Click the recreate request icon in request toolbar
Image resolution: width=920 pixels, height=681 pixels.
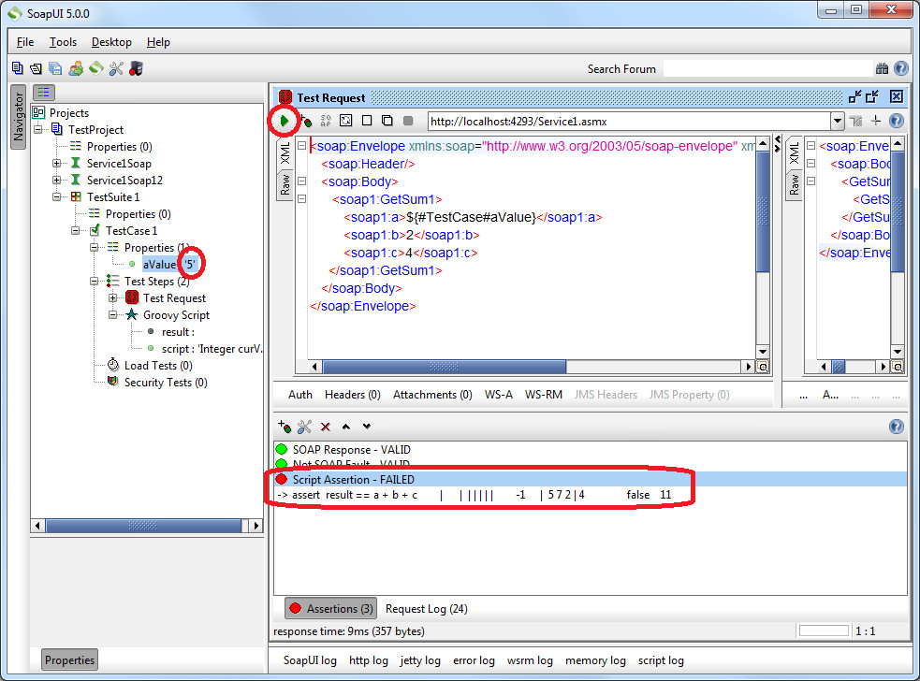(x=346, y=121)
